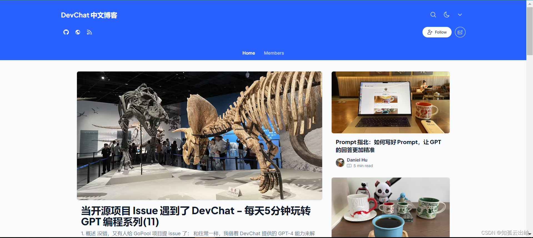Click the 5 min read label
The height and width of the screenshot is (238, 533).
click(x=363, y=166)
